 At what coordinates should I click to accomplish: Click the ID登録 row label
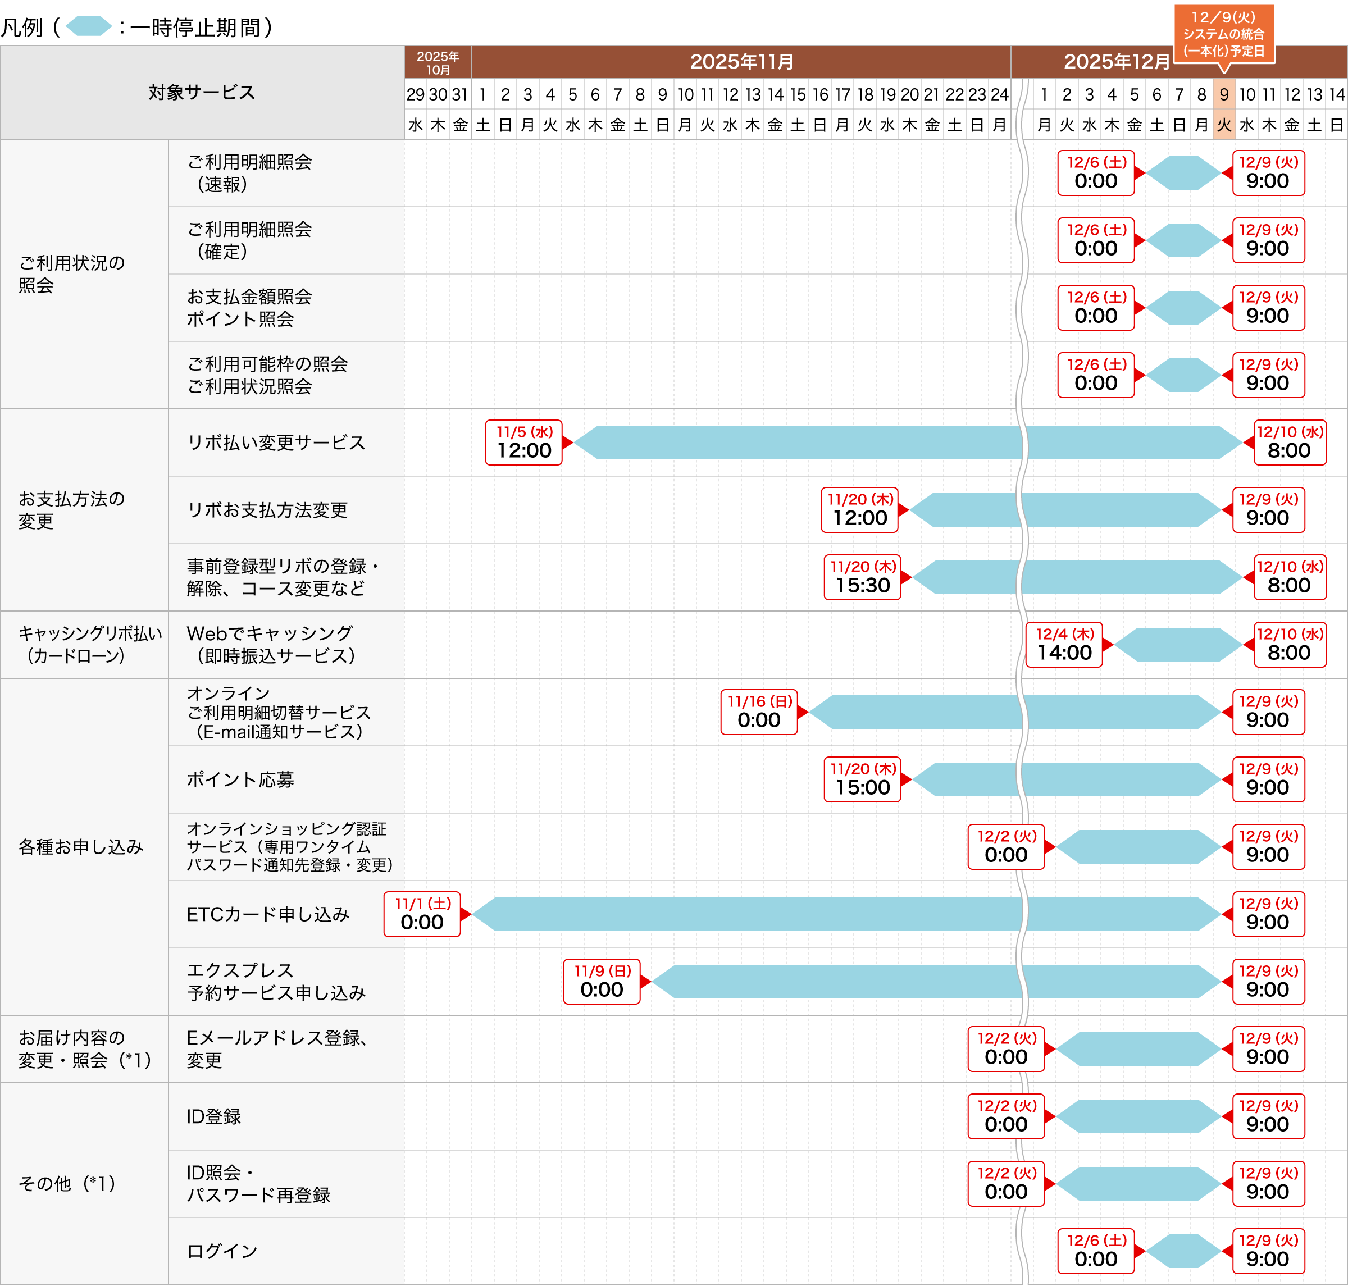pos(214,1116)
